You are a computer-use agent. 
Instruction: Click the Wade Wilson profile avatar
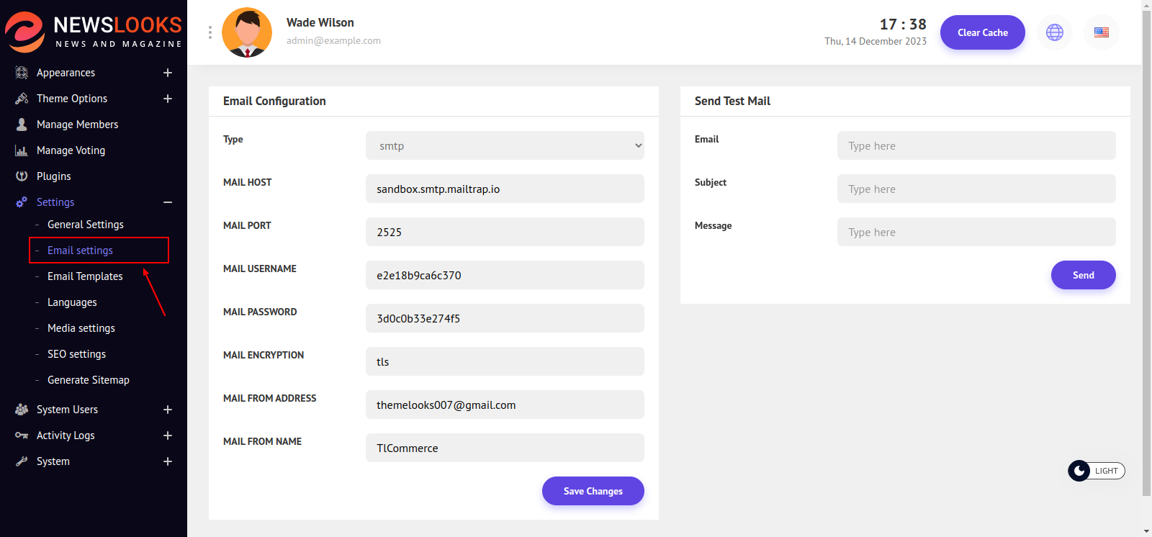(x=247, y=32)
